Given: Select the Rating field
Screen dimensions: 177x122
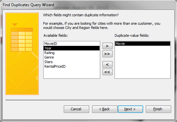Looking at the screenshot, I should click(72, 53).
